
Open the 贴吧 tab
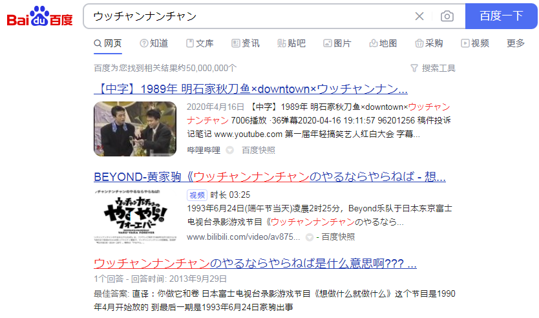291,43
